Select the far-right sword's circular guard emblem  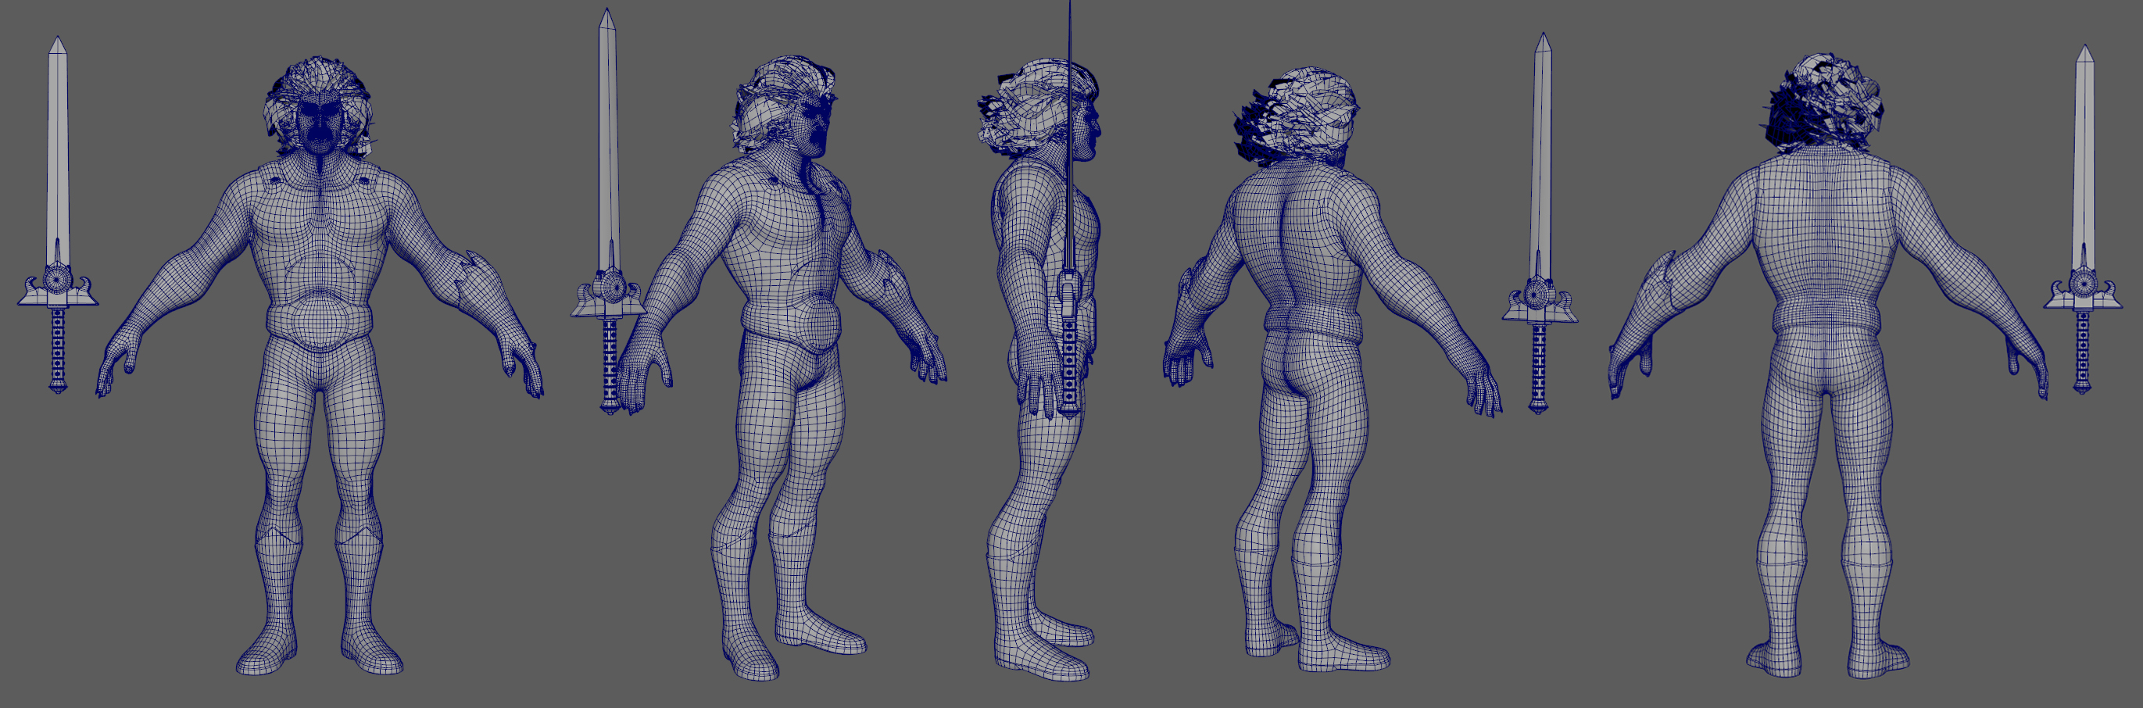tap(2082, 284)
